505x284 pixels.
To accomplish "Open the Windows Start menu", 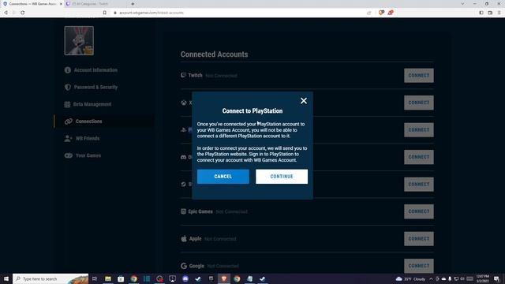I will click(x=6, y=278).
